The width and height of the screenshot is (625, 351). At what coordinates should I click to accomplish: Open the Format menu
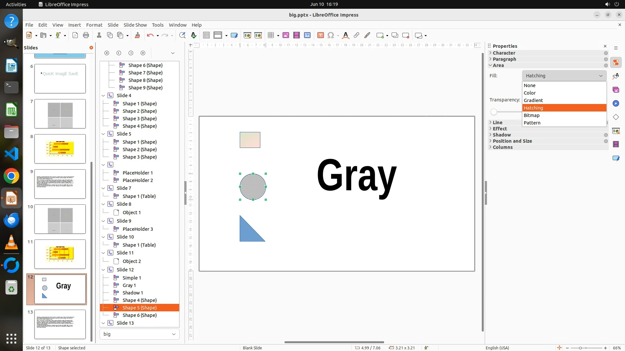click(x=94, y=25)
